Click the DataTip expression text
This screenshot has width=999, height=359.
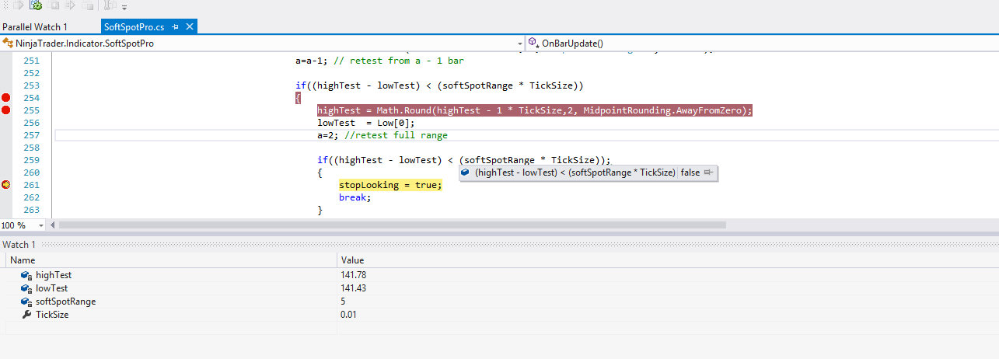tap(575, 173)
